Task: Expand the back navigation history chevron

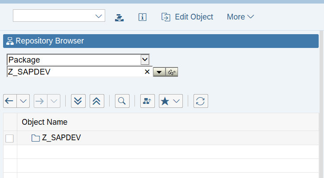Action: [23, 101]
